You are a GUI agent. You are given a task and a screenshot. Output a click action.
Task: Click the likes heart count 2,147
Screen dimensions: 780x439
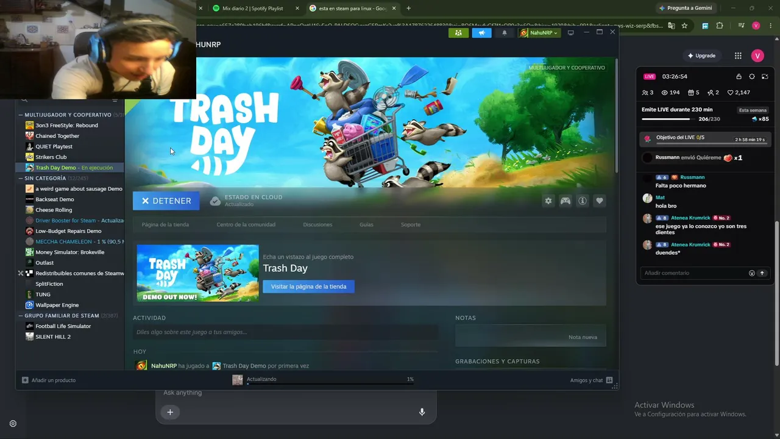739,93
